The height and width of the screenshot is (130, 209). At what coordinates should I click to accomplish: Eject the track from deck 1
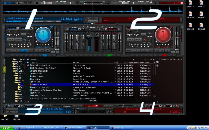47,51
